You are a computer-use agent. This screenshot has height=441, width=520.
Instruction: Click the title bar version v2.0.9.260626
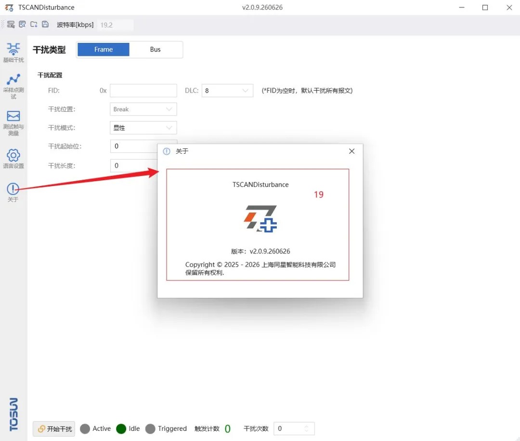[262, 7]
